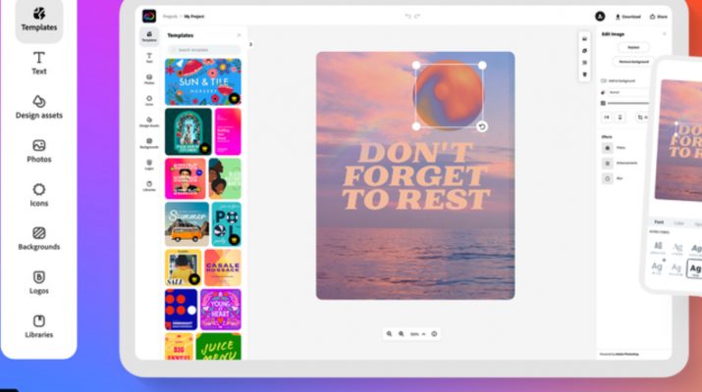Viewport: 702px width, 392px height.
Task: Open the Enhancements effect
Action: 620,163
